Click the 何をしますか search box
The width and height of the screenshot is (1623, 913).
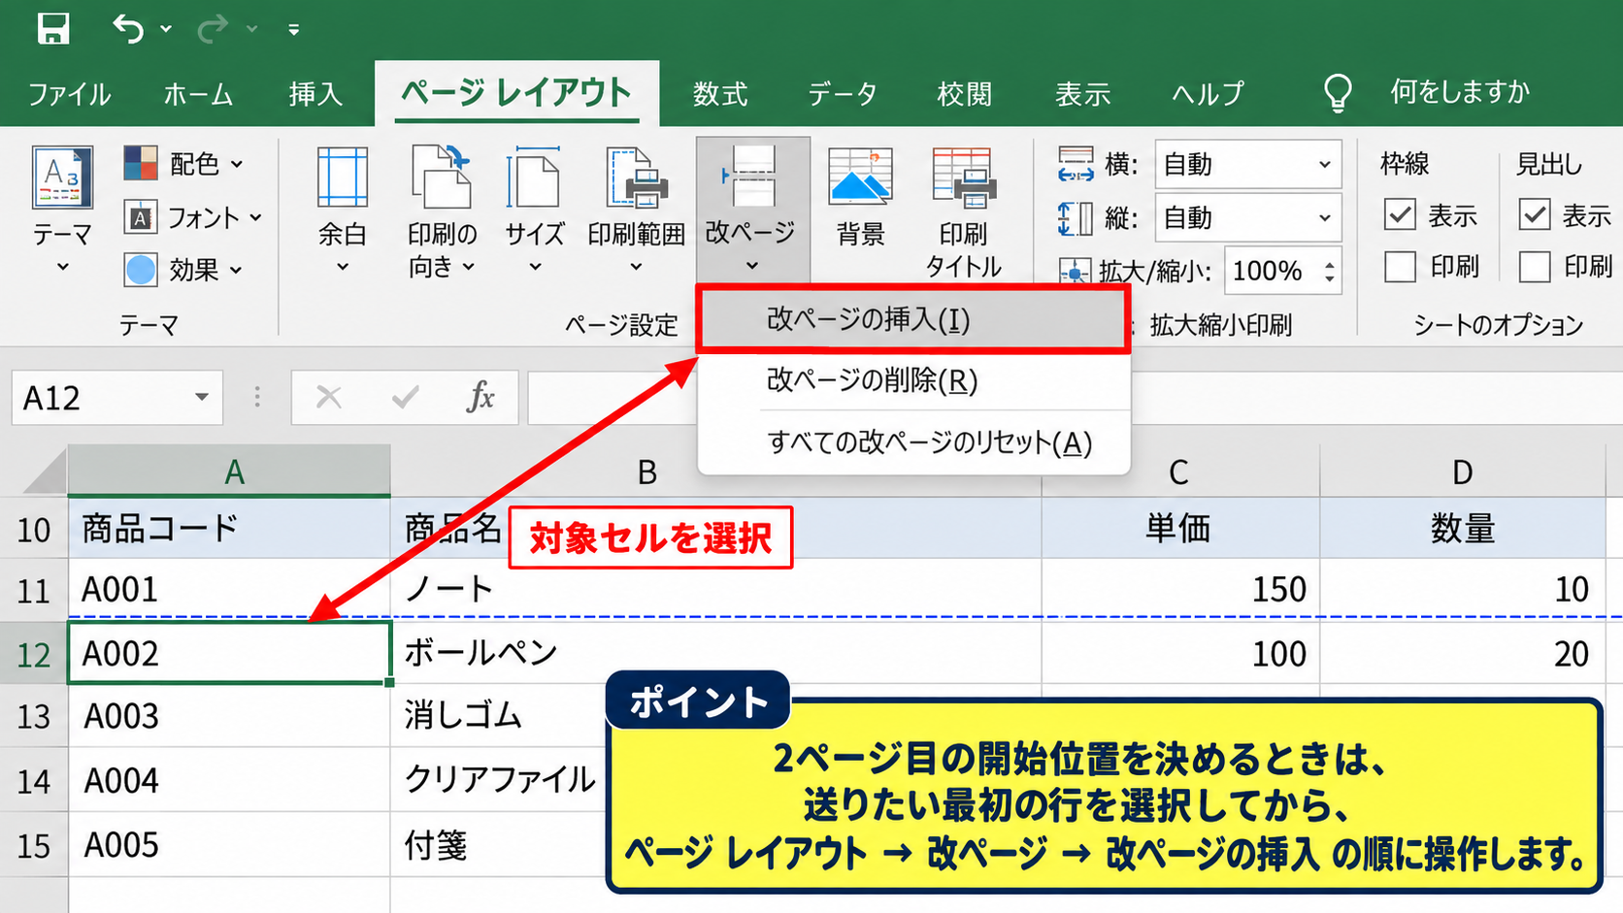pos(1460,92)
